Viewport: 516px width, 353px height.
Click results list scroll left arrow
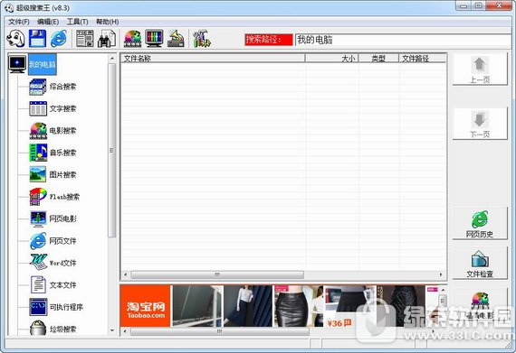125,274
